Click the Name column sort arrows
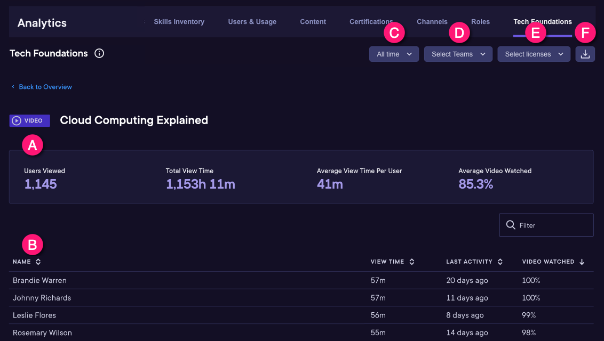This screenshot has width=604, height=341. pyautogui.click(x=38, y=262)
